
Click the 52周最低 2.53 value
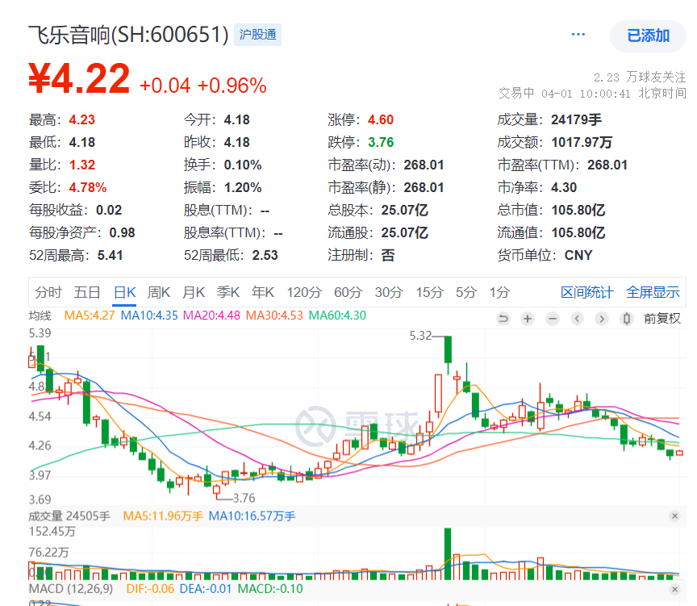pos(265,255)
